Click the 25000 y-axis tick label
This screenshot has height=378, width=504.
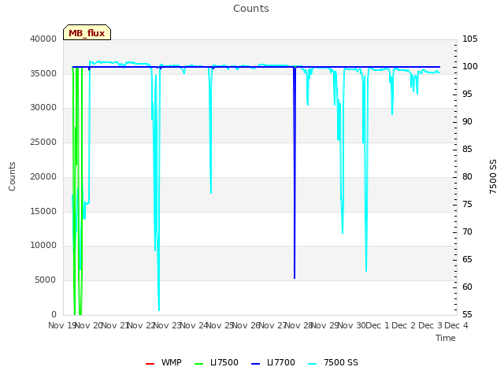pos(43,142)
